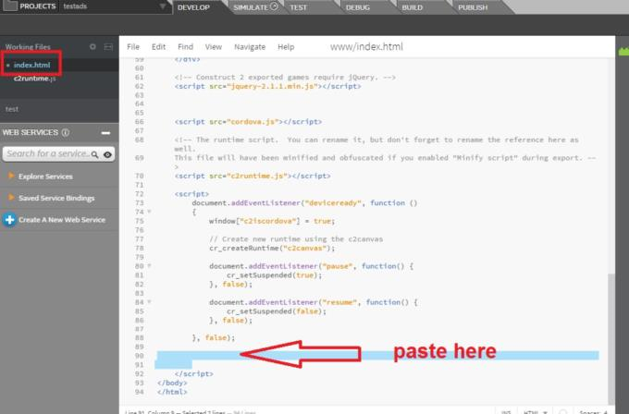The height and width of the screenshot is (414, 629).
Task: Click the cr_setSuspended(true) line
Action: point(274,275)
